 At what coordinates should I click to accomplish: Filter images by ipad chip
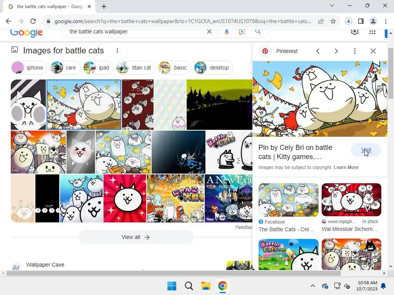pyautogui.click(x=98, y=68)
